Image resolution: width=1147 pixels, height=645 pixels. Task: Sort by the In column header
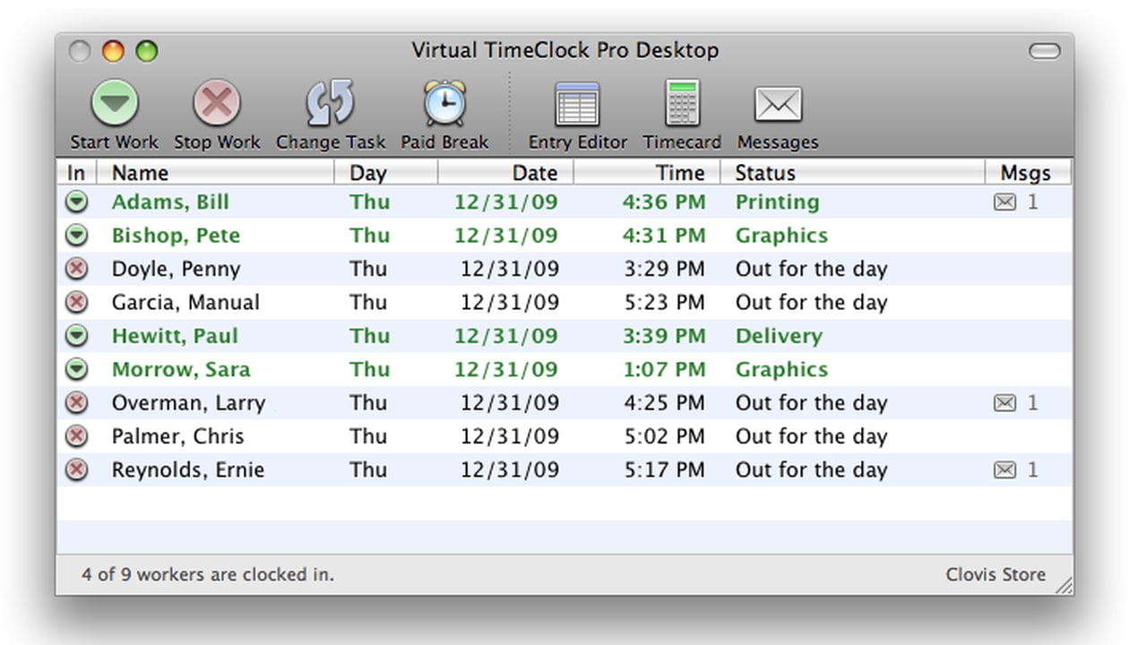point(77,173)
